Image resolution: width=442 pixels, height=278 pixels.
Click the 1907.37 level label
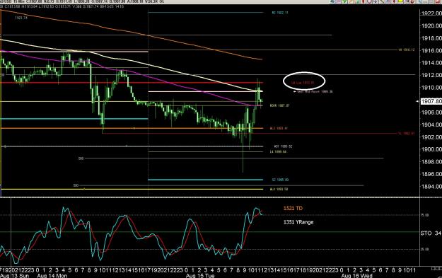click(279, 105)
